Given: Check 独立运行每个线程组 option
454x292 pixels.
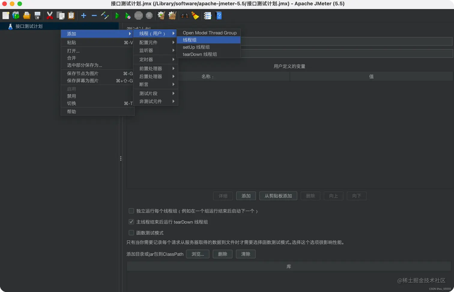Looking at the screenshot, I should (131, 211).
